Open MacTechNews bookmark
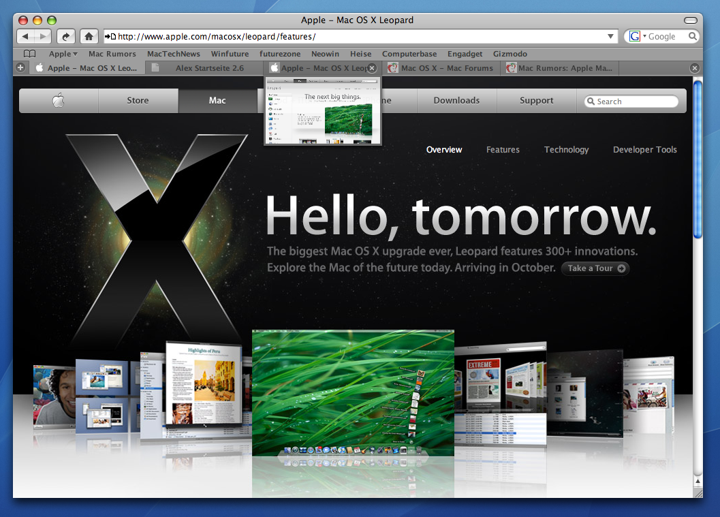 click(x=174, y=54)
